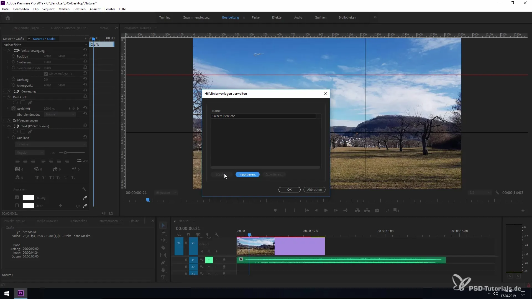Toggle the Füllung checkbox
This screenshot has width=532, height=299.
click(x=17, y=198)
